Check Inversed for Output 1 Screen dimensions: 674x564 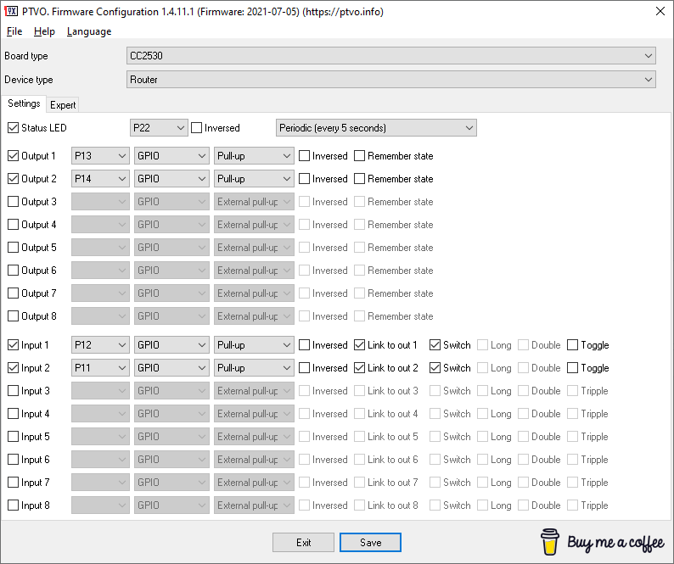(305, 156)
